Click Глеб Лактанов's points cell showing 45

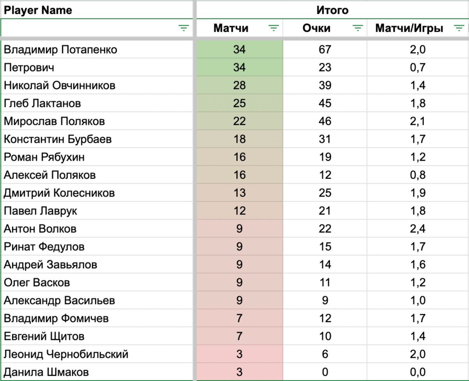325,103
